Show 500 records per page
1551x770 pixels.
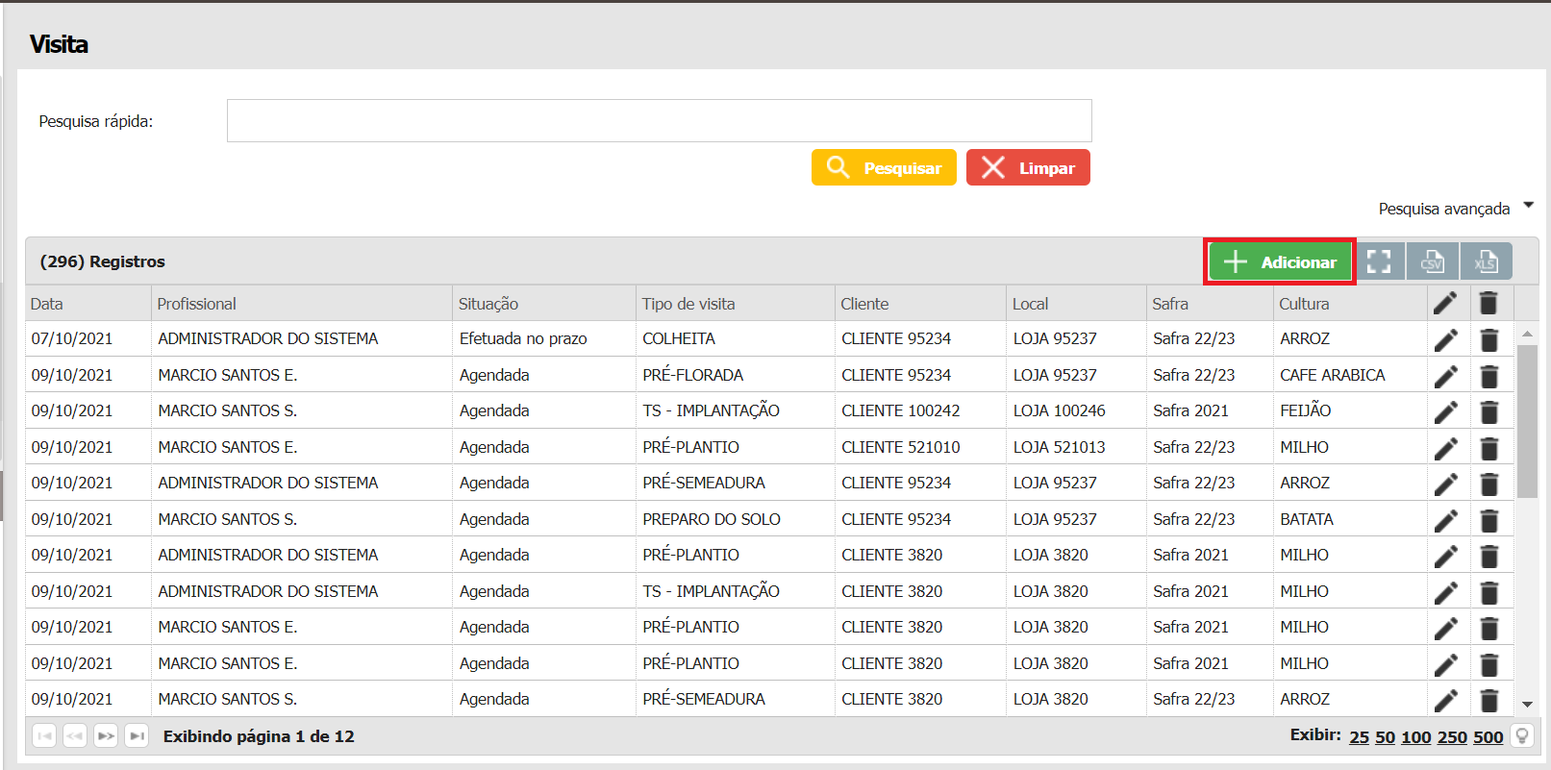[1488, 736]
